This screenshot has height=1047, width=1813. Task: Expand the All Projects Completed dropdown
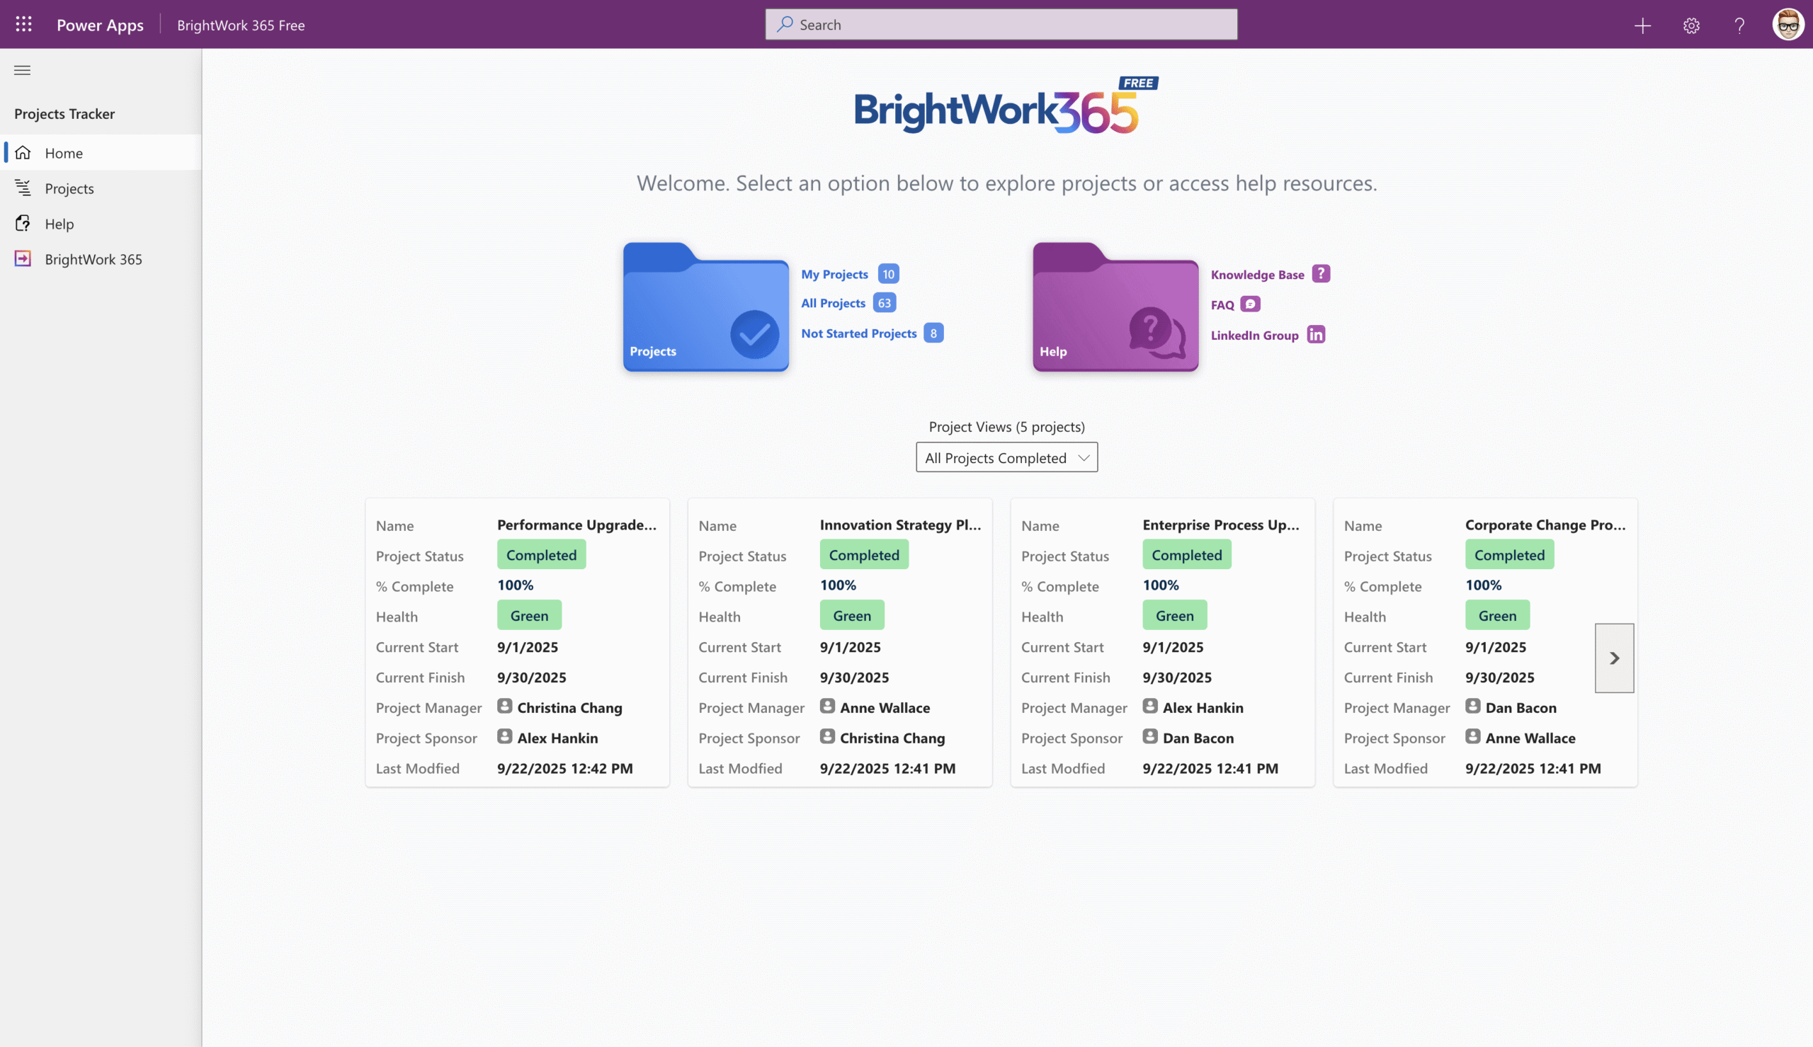coord(1006,457)
